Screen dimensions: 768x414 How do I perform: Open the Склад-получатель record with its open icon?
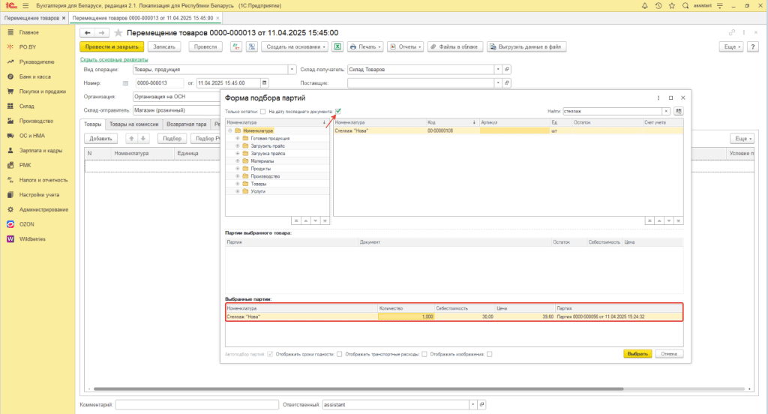[507, 70]
